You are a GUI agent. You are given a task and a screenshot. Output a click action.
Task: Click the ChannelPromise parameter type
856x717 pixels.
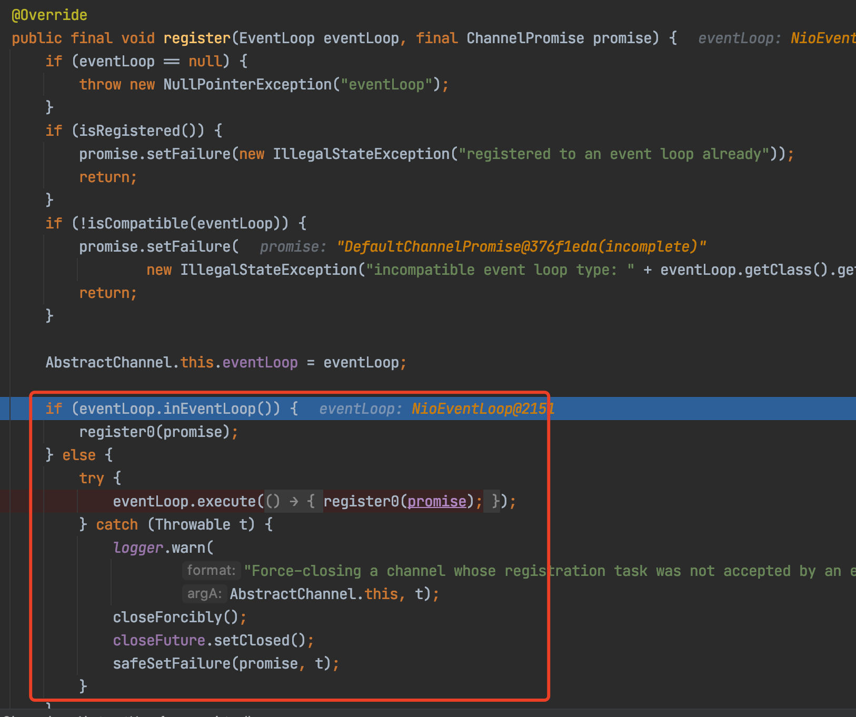point(525,38)
